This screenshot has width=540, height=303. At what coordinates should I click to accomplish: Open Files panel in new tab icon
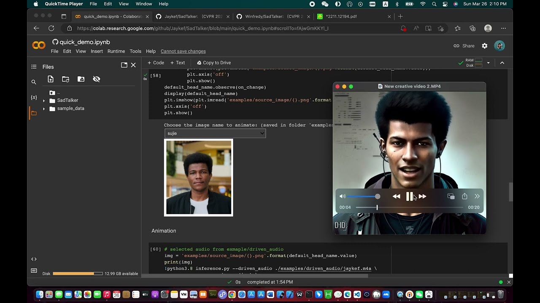click(124, 65)
